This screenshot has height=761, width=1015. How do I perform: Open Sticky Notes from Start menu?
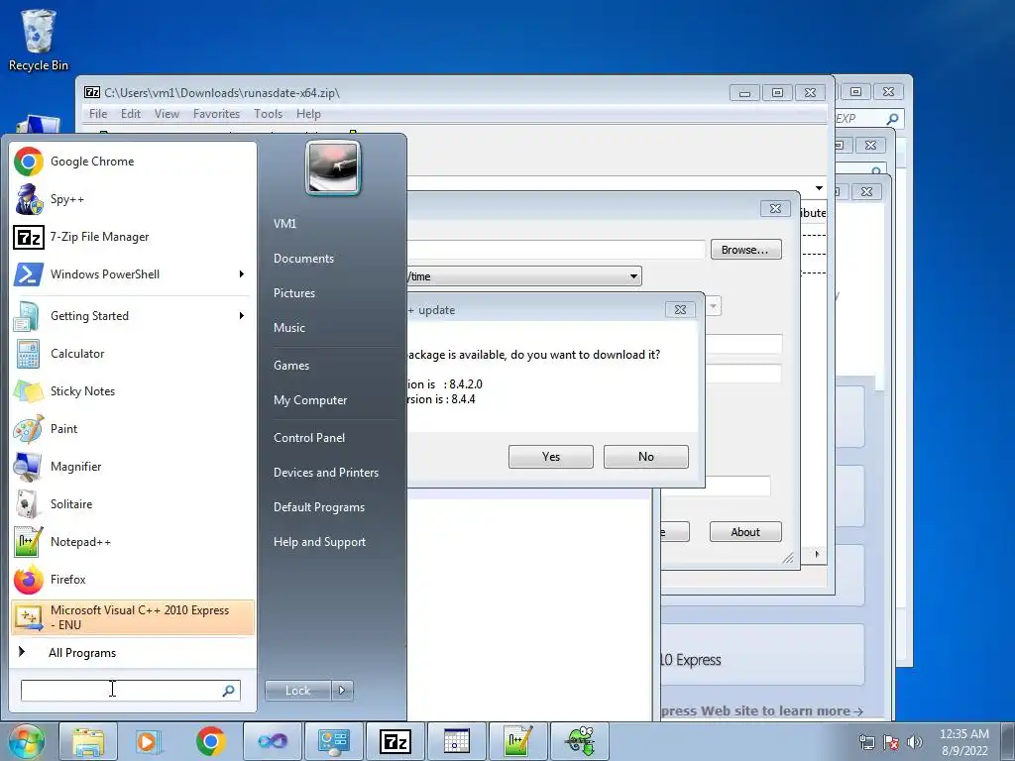(x=134, y=390)
